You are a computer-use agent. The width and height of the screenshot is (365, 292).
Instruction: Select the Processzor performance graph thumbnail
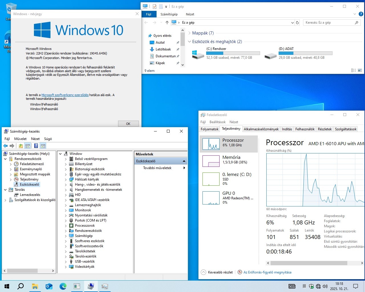coord(211,144)
